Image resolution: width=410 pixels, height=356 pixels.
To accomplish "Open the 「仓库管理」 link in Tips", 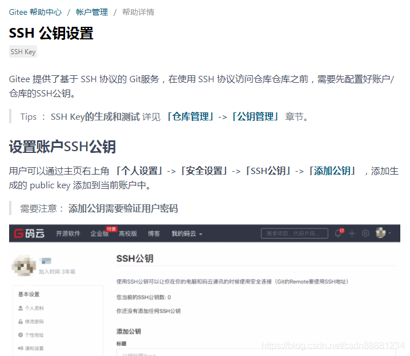I will 190,116.
